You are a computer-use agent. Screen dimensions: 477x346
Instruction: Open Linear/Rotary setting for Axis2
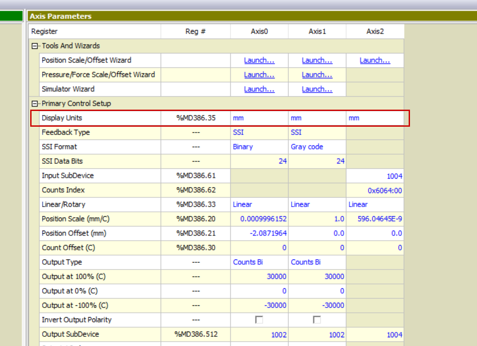[375, 204]
